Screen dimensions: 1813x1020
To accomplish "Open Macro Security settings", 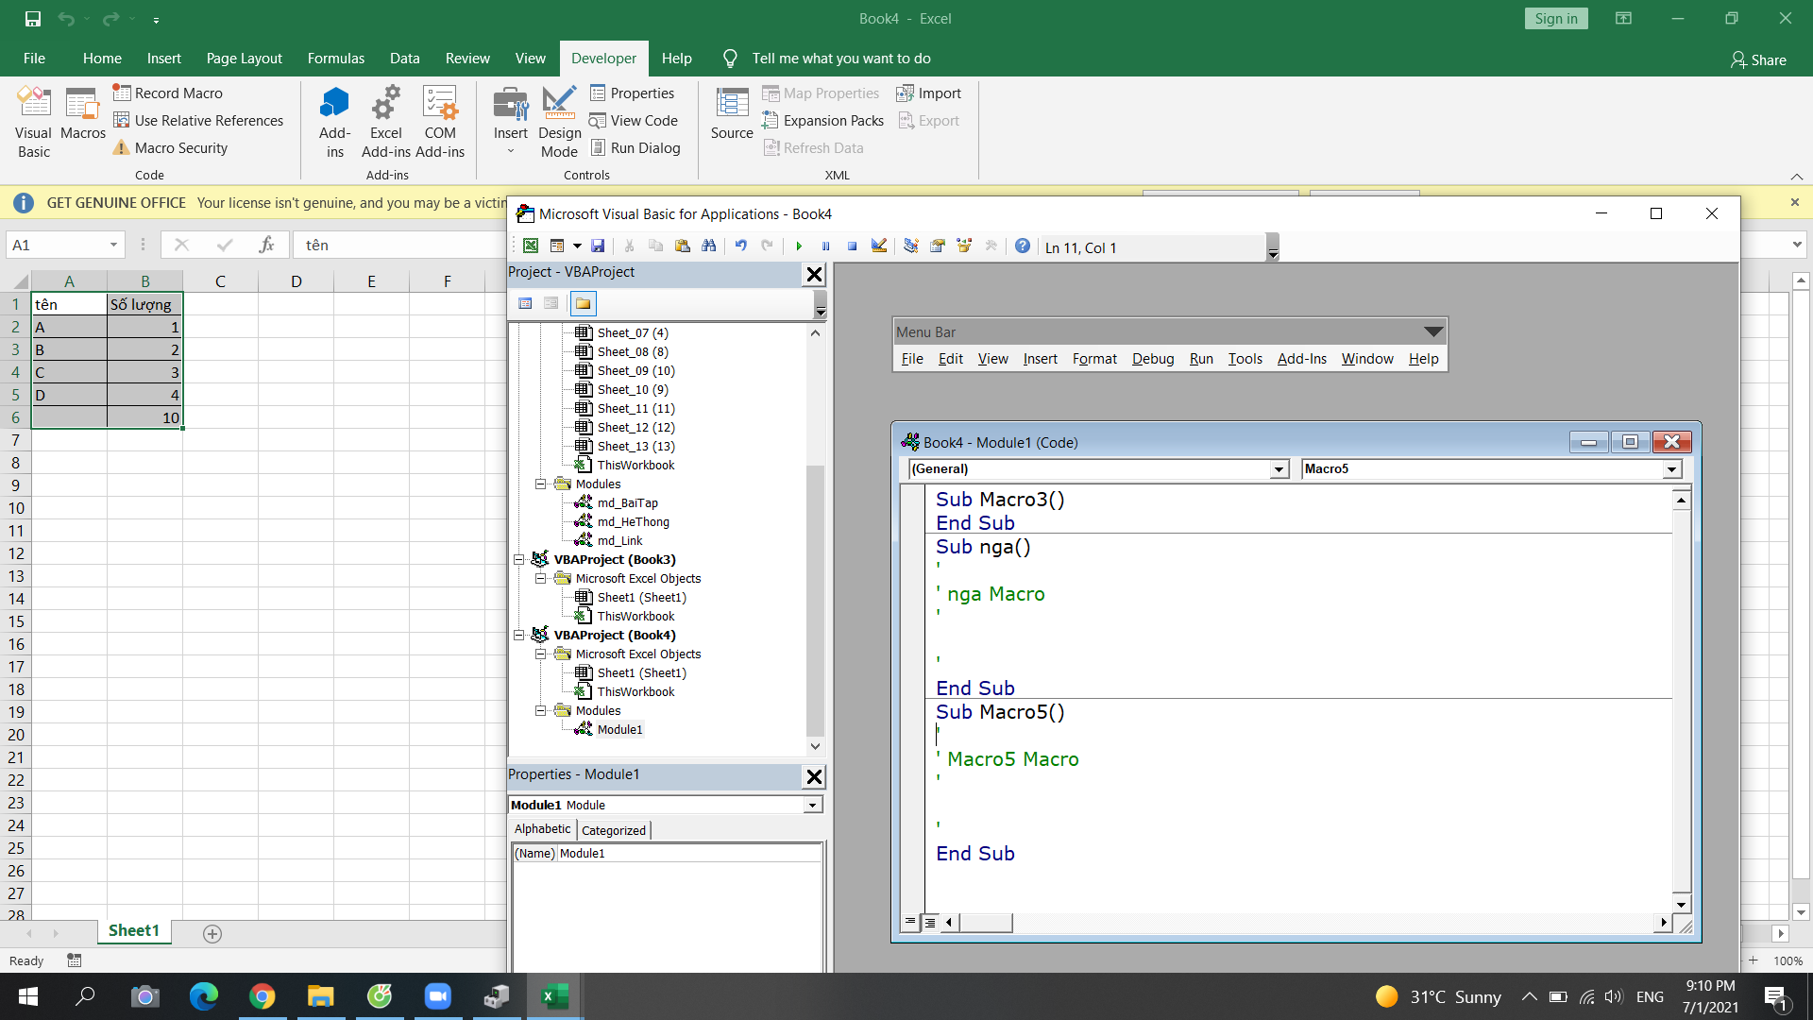I will pyautogui.click(x=171, y=147).
